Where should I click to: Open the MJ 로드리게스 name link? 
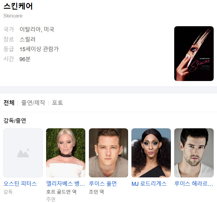tap(149, 184)
